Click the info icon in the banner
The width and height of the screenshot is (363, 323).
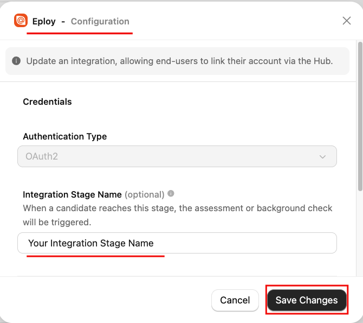point(16,61)
